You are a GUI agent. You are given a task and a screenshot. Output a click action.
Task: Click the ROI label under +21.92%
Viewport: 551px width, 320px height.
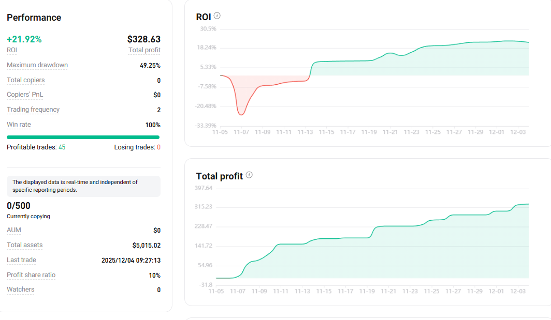(x=12, y=50)
